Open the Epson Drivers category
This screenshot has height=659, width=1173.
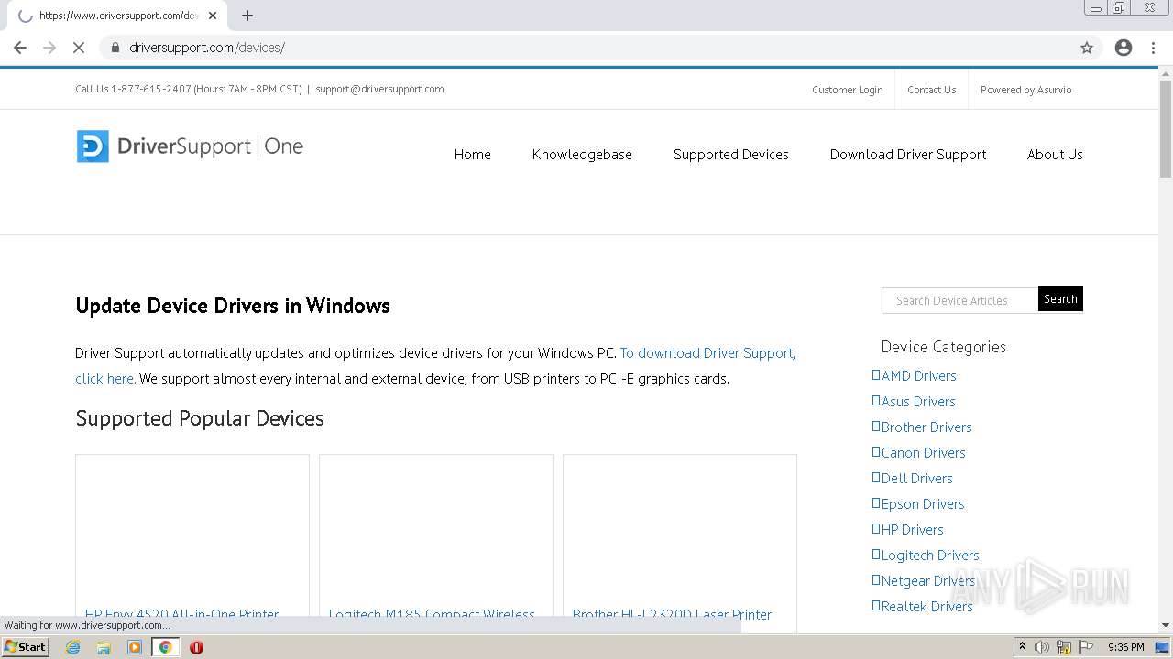tap(923, 503)
